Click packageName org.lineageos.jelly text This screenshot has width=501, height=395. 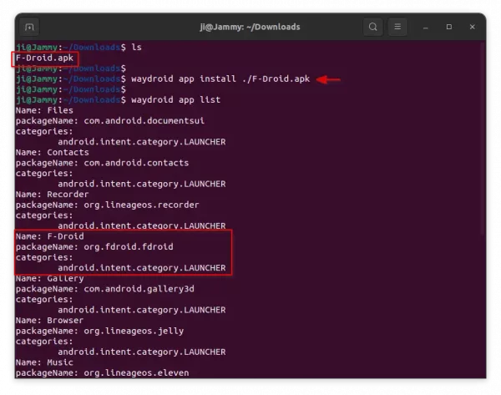pyautogui.click(x=102, y=331)
